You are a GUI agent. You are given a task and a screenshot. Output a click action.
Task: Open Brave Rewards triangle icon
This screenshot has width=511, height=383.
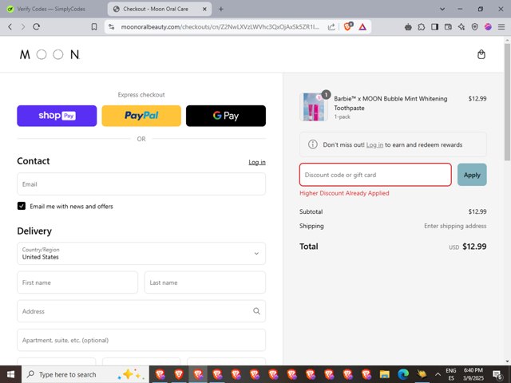click(x=362, y=26)
